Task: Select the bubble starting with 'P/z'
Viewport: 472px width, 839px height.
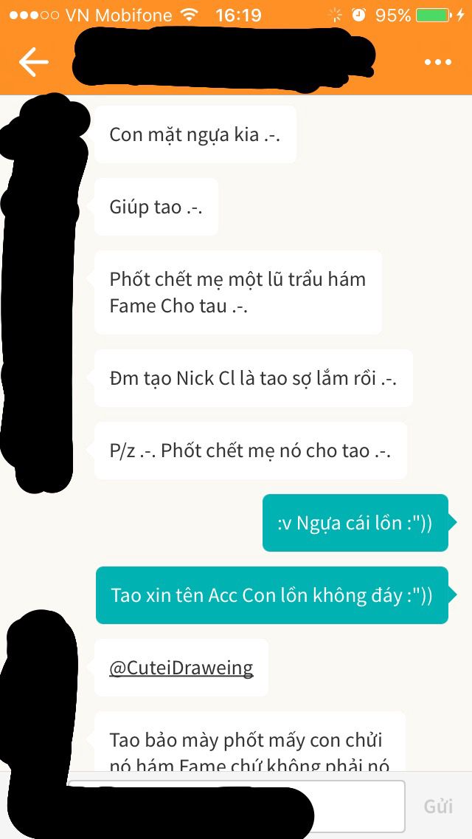Action: coord(251,451)
